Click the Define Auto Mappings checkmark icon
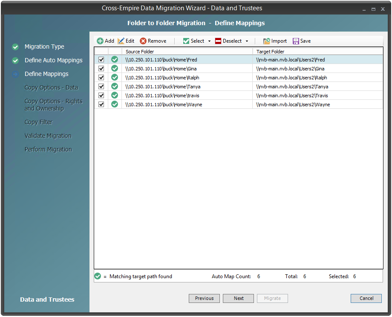The height and width of the screenshot is (317, 392). (15, 61)
